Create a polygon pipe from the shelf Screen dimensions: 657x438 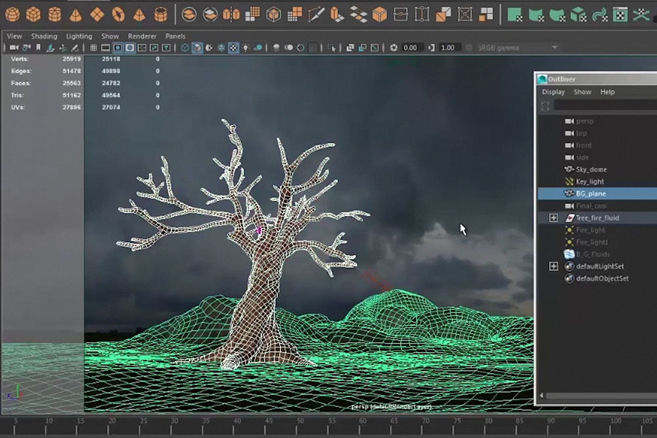click(160, 14)
